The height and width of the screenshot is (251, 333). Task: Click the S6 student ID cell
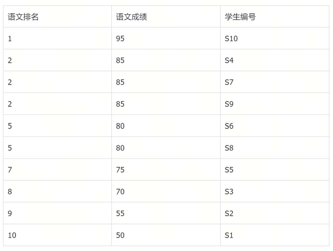click(x=229, y=126)
